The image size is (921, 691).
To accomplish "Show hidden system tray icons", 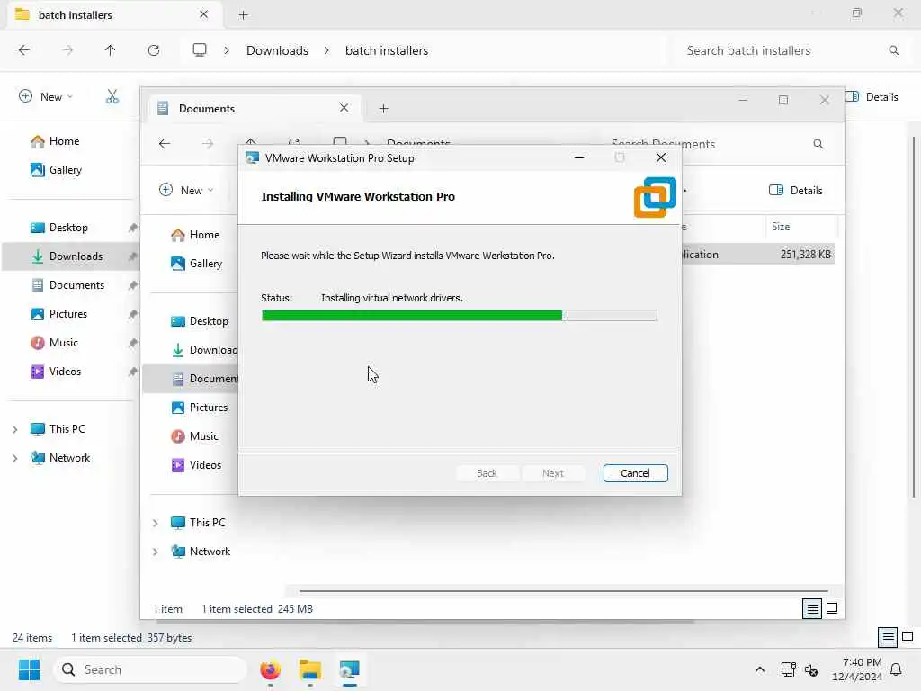I will pos(759,669).
